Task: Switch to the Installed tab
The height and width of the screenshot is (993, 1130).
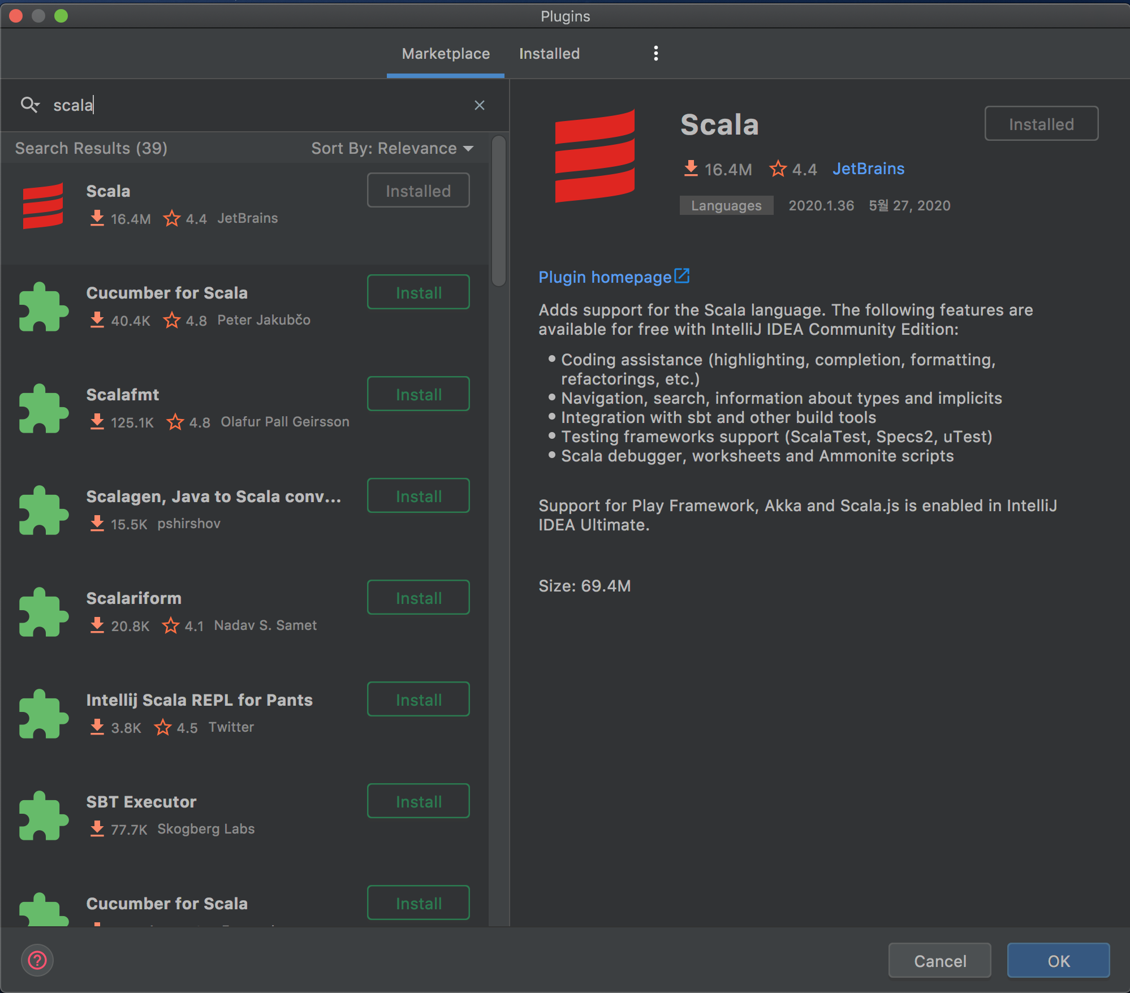Action: pyautogui.click(x=549, y=54)
